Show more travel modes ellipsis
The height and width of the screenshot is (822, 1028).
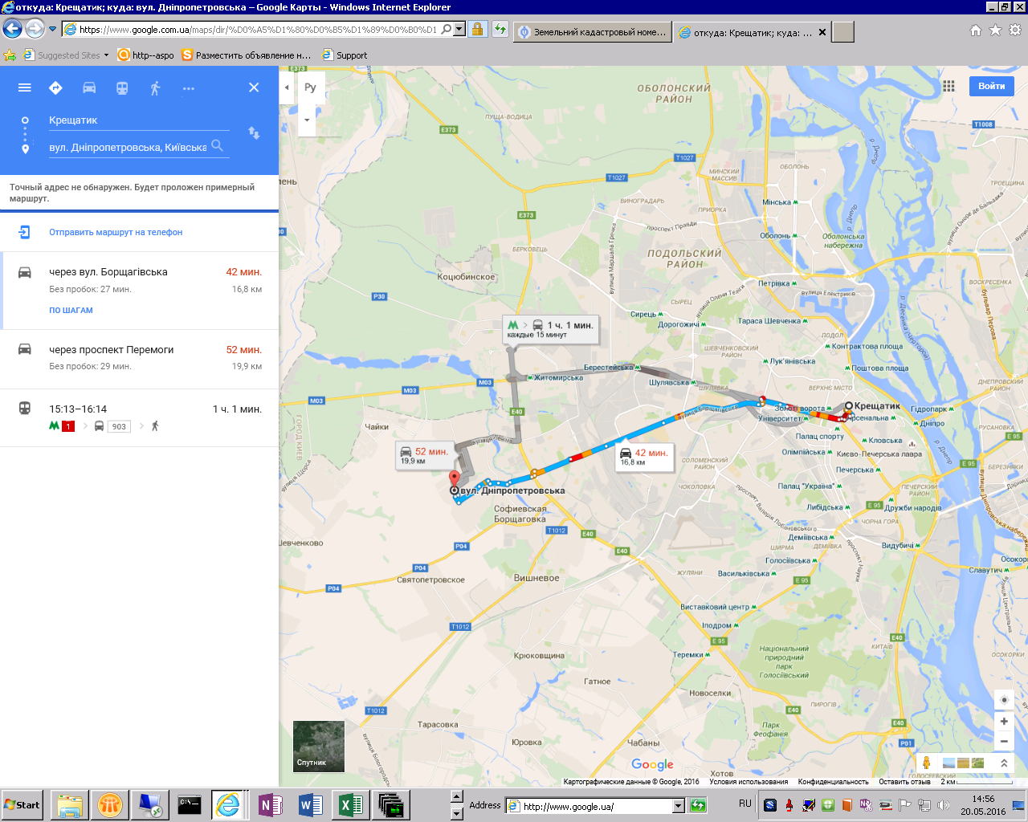click(188, 88)
